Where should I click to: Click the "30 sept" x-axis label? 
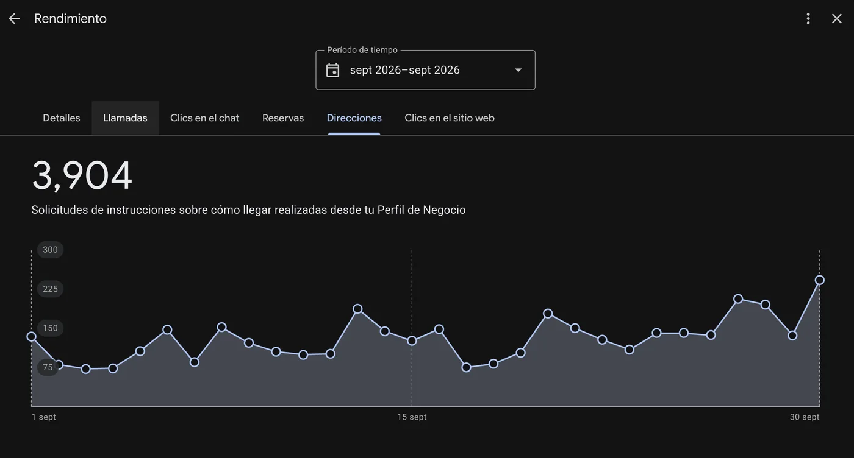(x=805, y=417)
